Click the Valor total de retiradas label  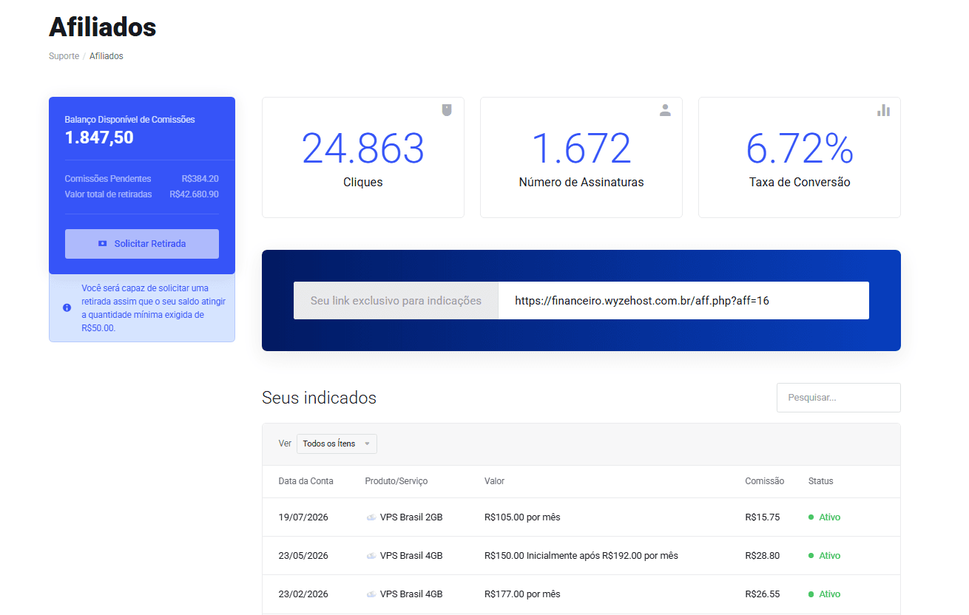click(x=108, y=194)
